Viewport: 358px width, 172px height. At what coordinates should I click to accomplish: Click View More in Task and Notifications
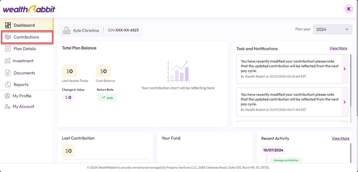pos(338,48)
